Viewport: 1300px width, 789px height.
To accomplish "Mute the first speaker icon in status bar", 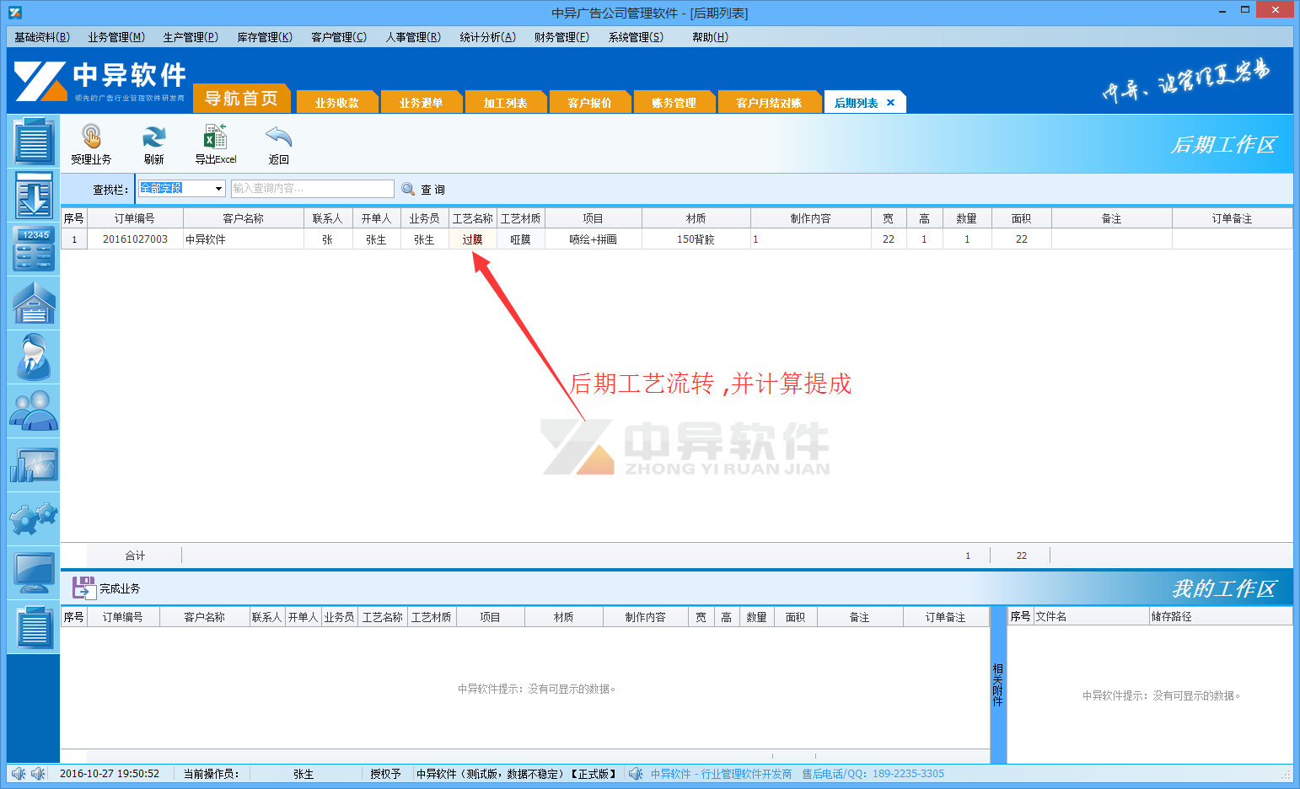I will coord(20,773).
